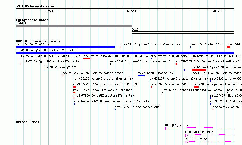Click the chr3:69561552..69821451 region label
Viewport: 242px width, 145px height.
35,6
